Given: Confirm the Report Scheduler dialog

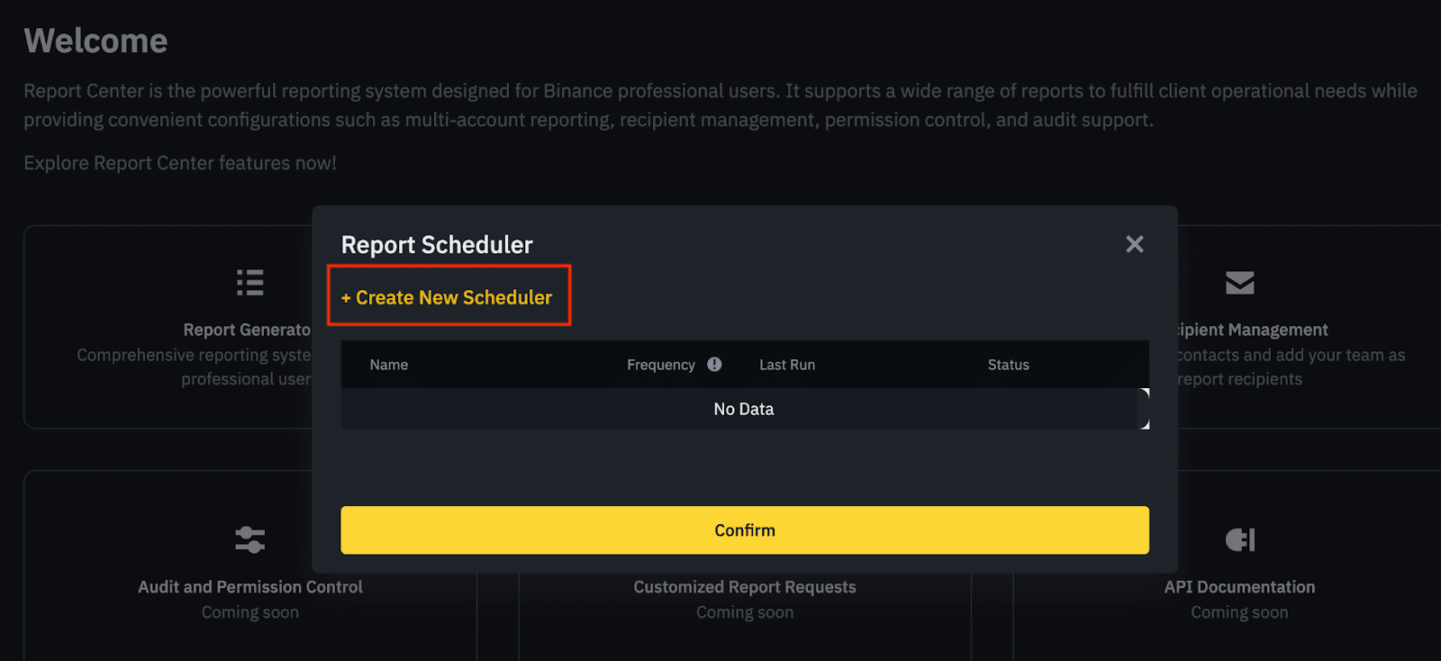Looking at the screenshot, I should pyautogui.click(x=744, y=530).
